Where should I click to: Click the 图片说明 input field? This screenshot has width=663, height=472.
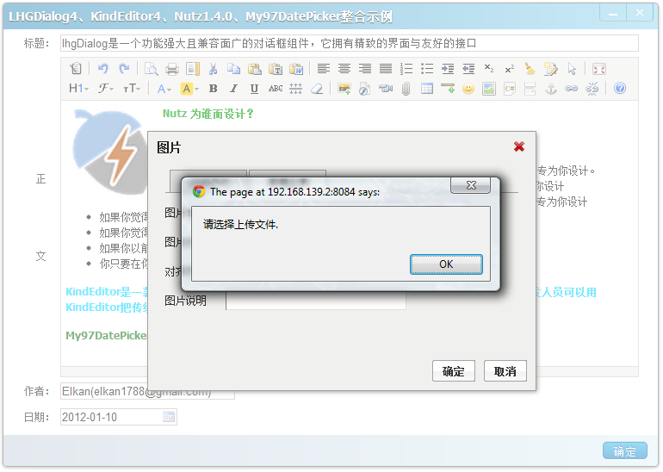point(316,301)
